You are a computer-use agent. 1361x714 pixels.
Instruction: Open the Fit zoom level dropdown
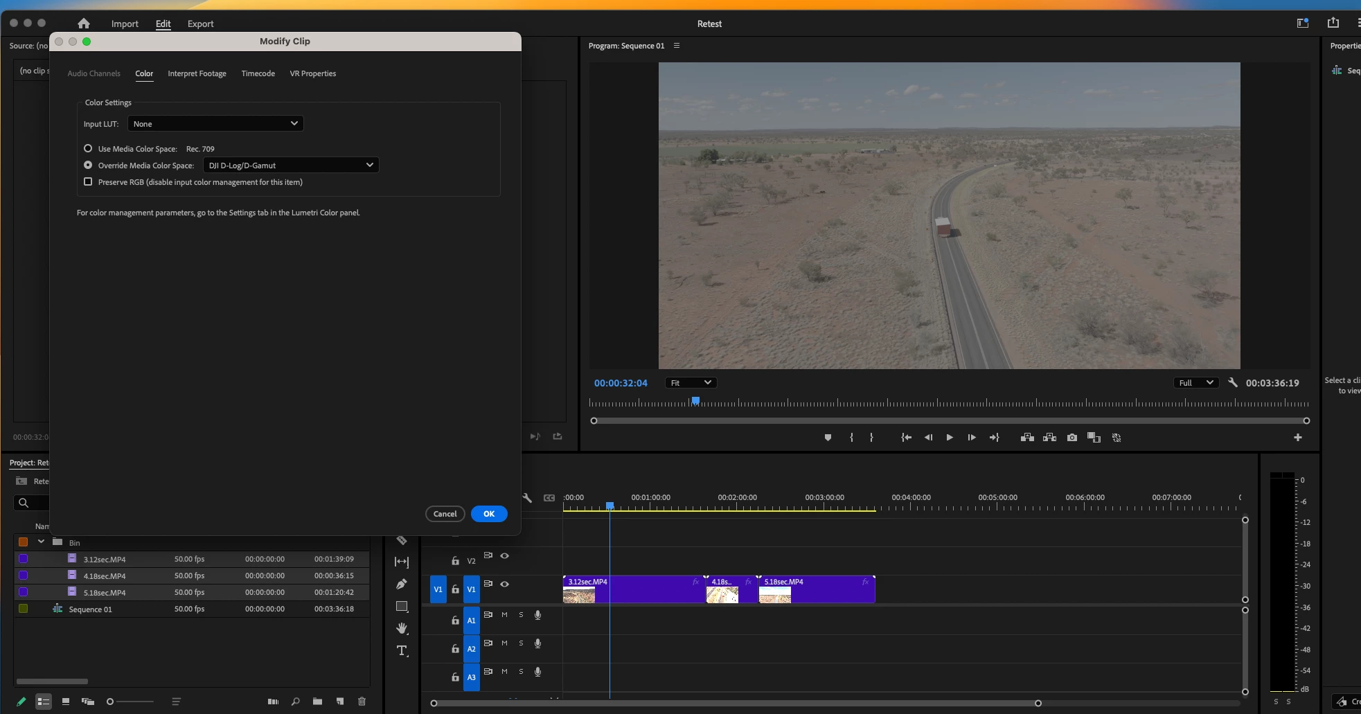pos(691,382)
